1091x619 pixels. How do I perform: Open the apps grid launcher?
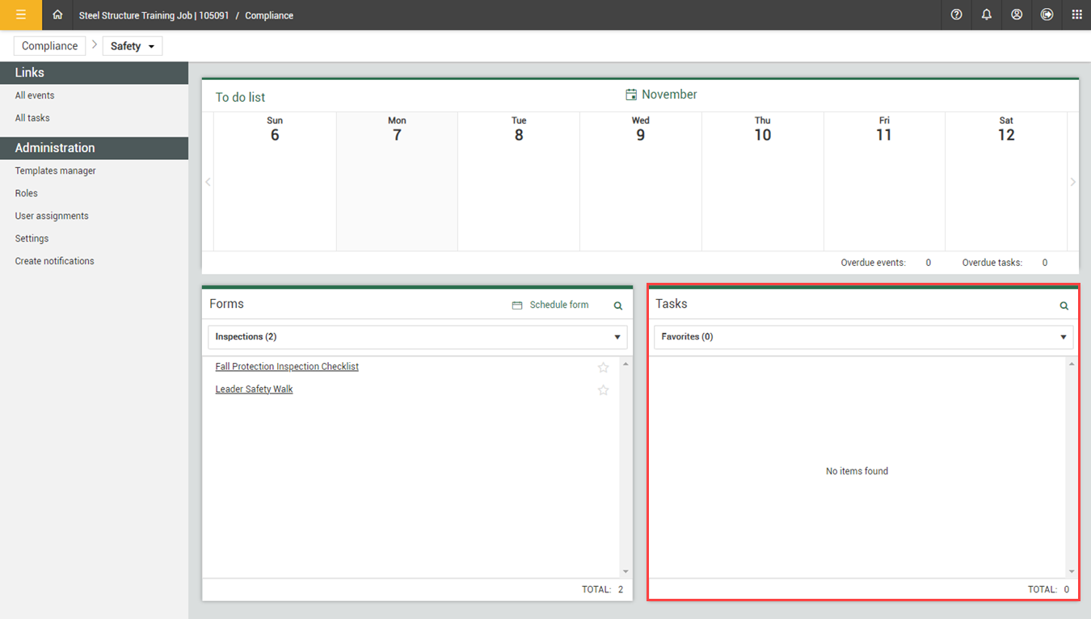pyautogui.click(x=1076, y=15)
